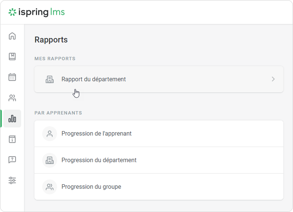Select the Progression du groupe entry

[91, 187]
